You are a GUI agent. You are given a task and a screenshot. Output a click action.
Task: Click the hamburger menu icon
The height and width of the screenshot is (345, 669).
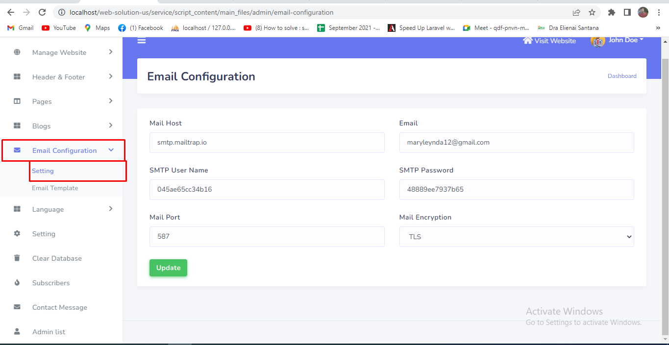(x=142, y=41)
